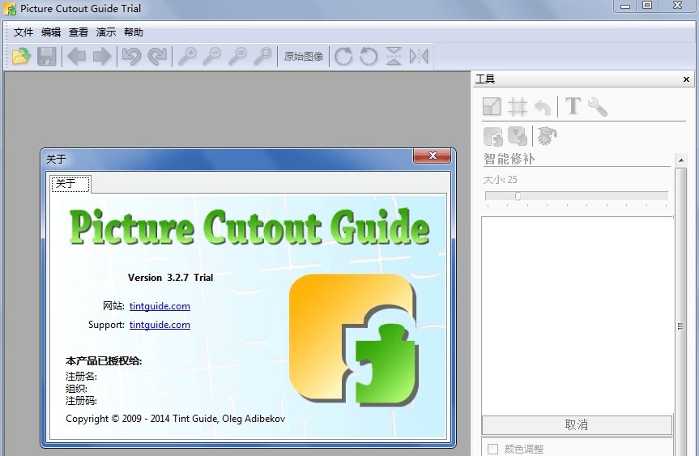Go forward with the right arrow icon

(101, 56)
